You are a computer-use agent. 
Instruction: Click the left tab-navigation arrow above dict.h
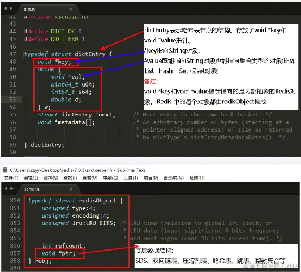[5, 8]
